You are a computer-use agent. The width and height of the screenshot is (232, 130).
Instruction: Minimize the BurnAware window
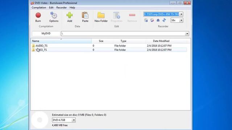tap(173, 3)
